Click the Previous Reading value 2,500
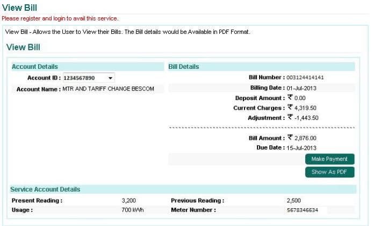Viewport: 373px width, 226px height. (x=294, y=201)
